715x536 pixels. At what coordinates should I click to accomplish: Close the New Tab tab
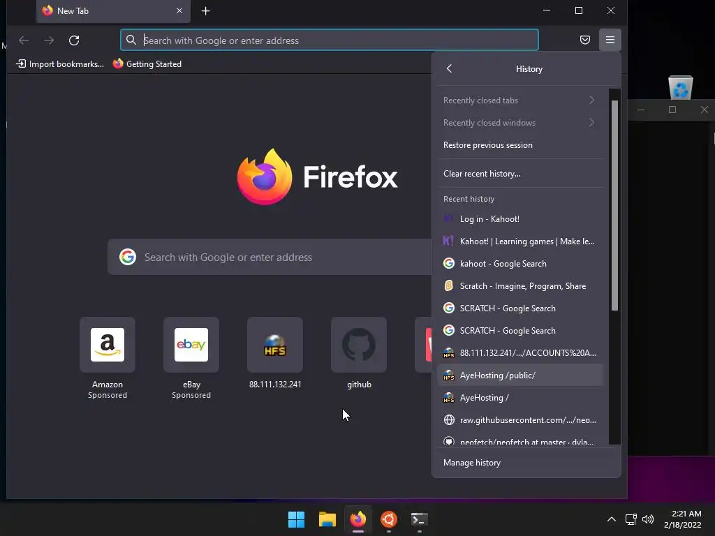[179, 10]
